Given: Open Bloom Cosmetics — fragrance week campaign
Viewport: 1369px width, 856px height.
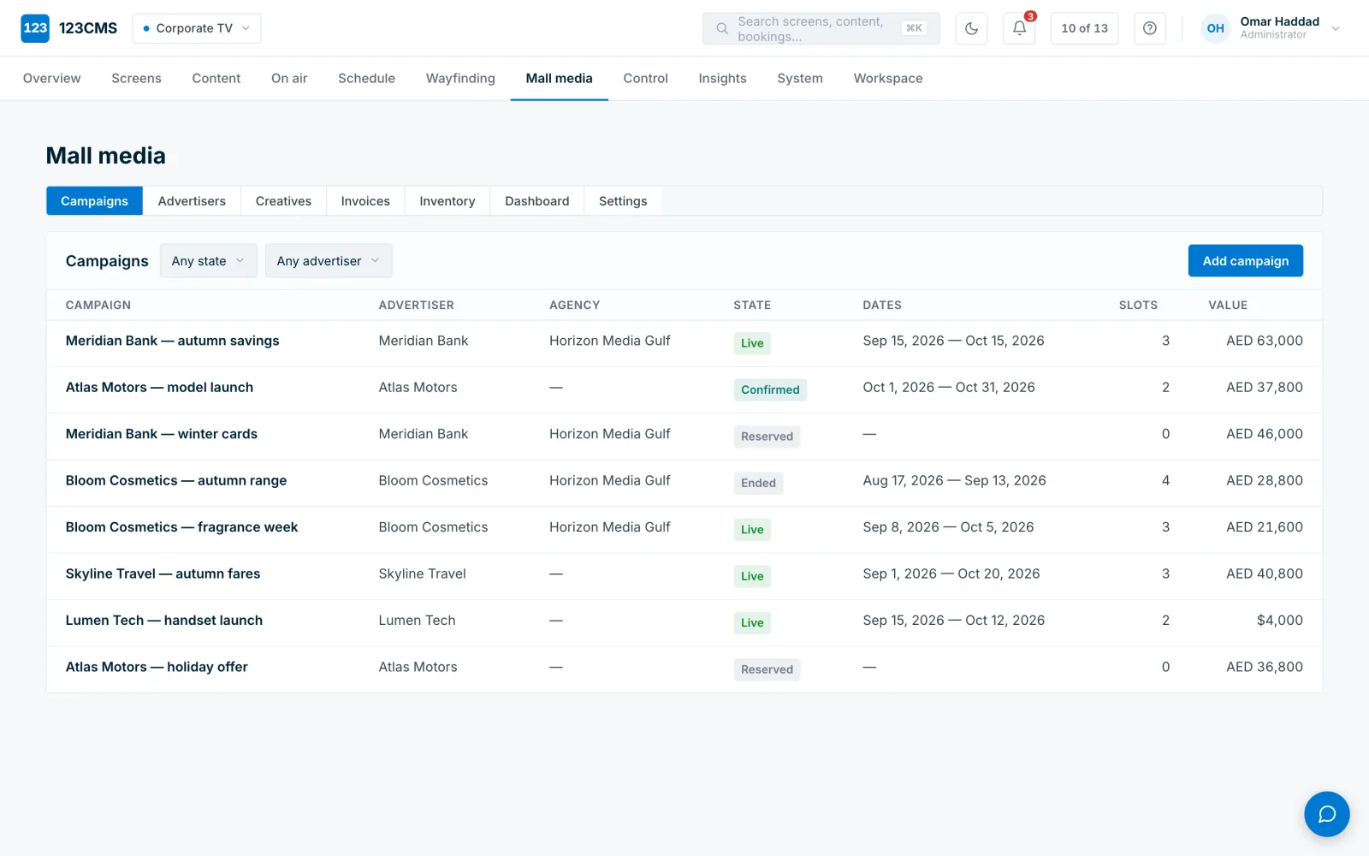Looking at the screenshot, I should click(181, 527).
